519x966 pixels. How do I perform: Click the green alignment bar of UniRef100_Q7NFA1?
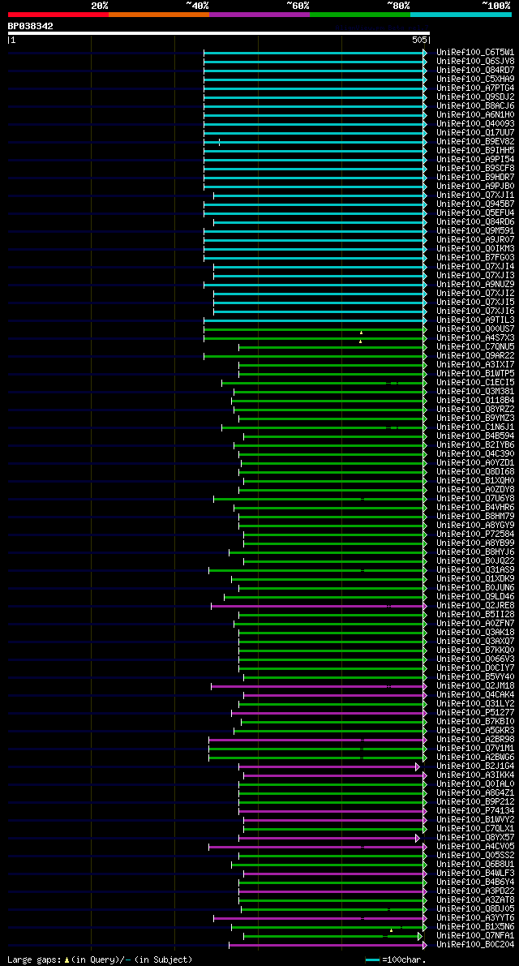pos(332,937)
